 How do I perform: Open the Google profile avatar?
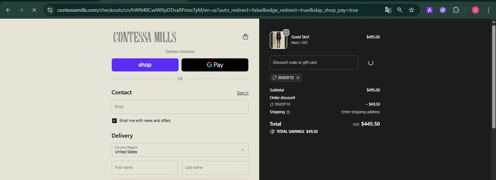[x=475, y=10]
